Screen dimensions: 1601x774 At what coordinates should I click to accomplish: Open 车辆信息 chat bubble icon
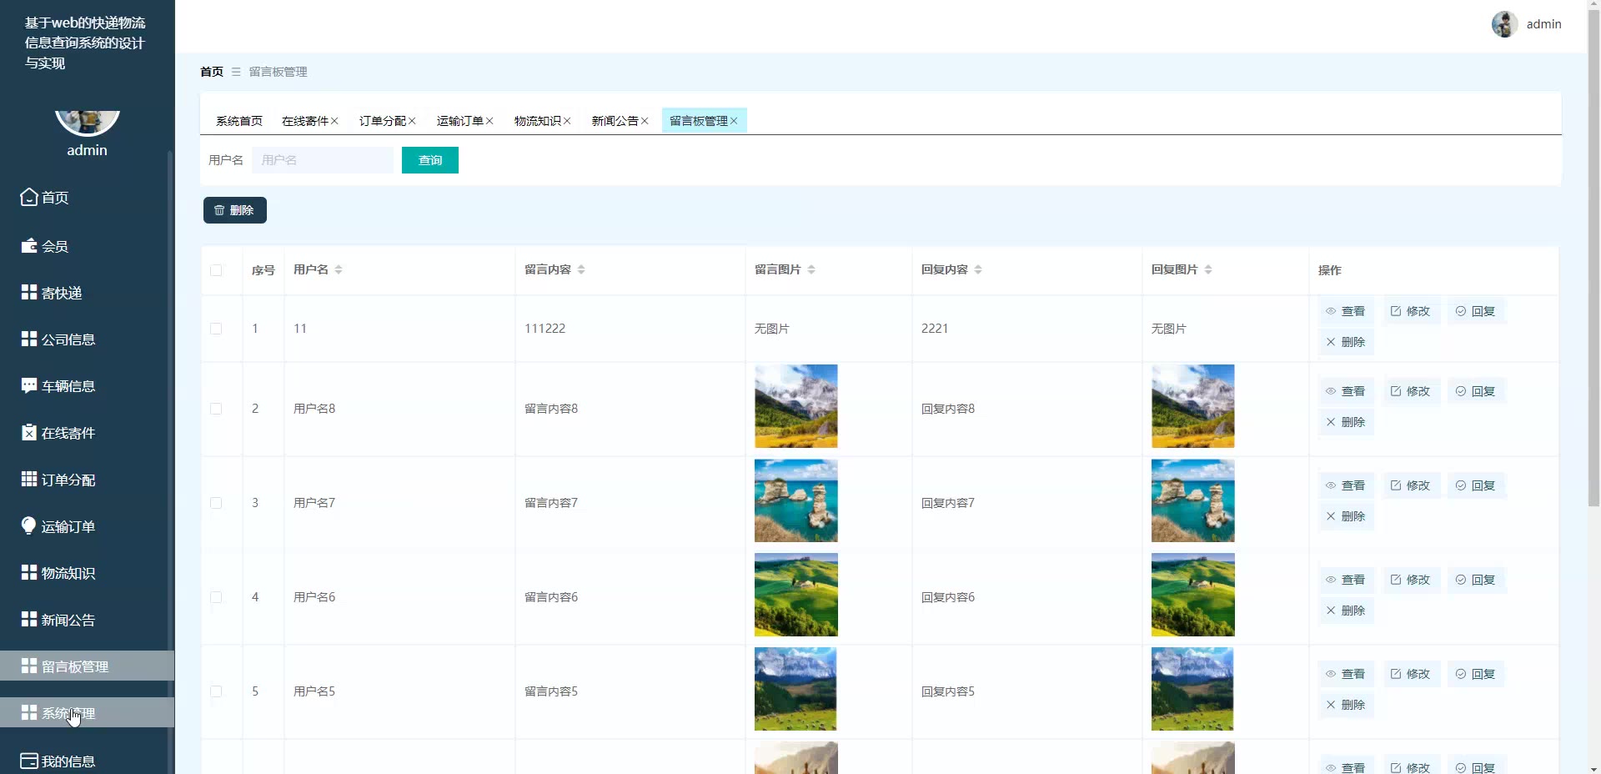pos(29,386)
